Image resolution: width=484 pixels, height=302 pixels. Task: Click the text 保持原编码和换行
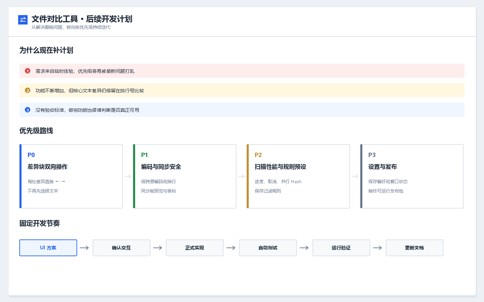click(159, 182)
